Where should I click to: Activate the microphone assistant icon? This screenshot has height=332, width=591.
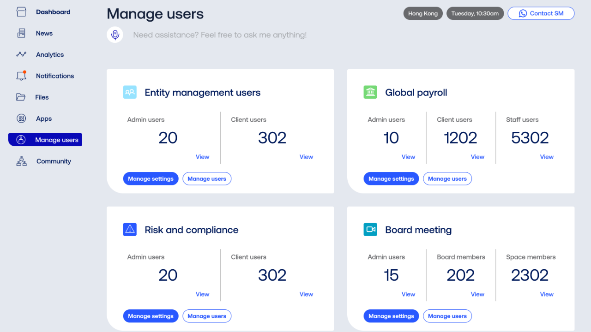pos(115,35)
